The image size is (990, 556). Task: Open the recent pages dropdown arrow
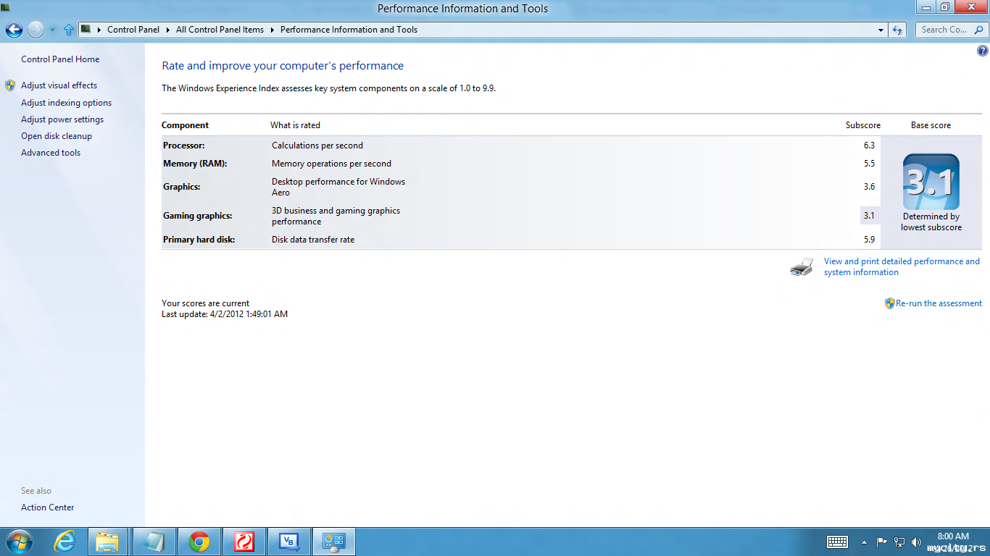(x=52, y=30)
